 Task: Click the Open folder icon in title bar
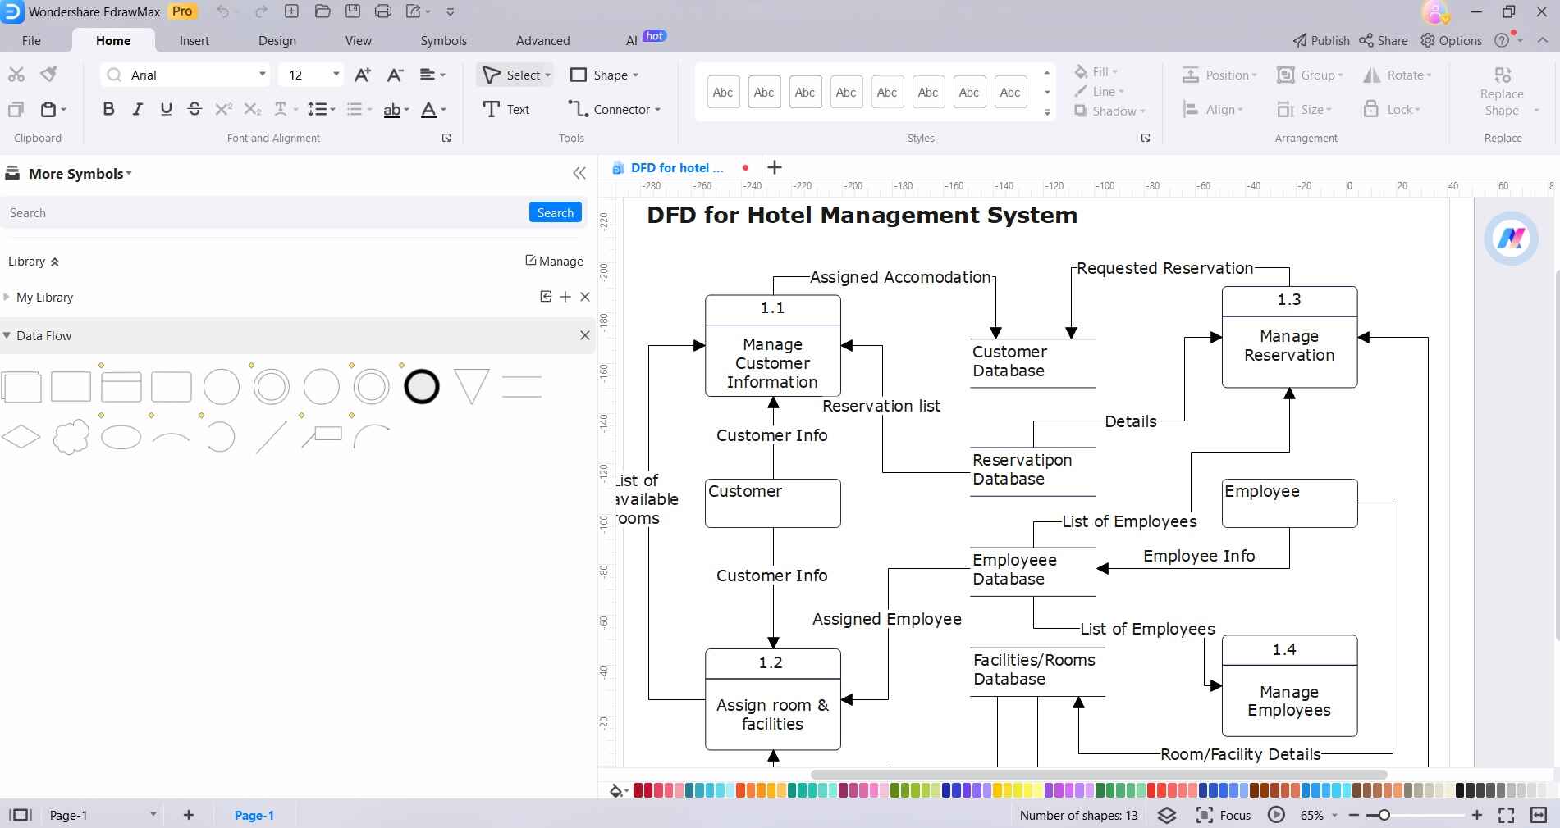(323, 11)
